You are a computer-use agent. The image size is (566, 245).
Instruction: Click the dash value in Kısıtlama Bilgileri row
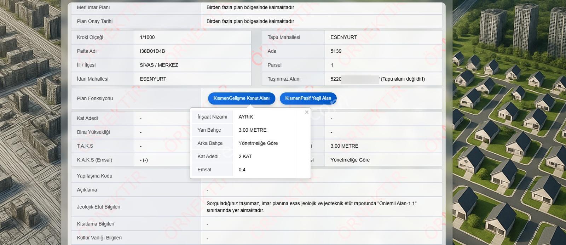click(207, 224)
